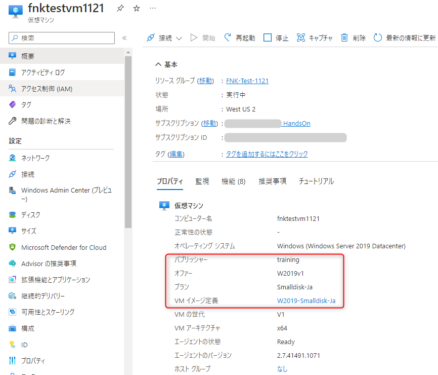
Task: Click なし host group link
Action: 282,369
